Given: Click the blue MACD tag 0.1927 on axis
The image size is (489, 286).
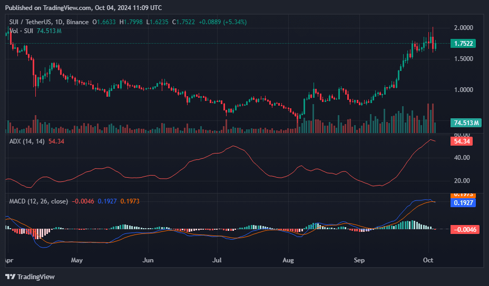Looking at the screenshot, I should point(463,203).
